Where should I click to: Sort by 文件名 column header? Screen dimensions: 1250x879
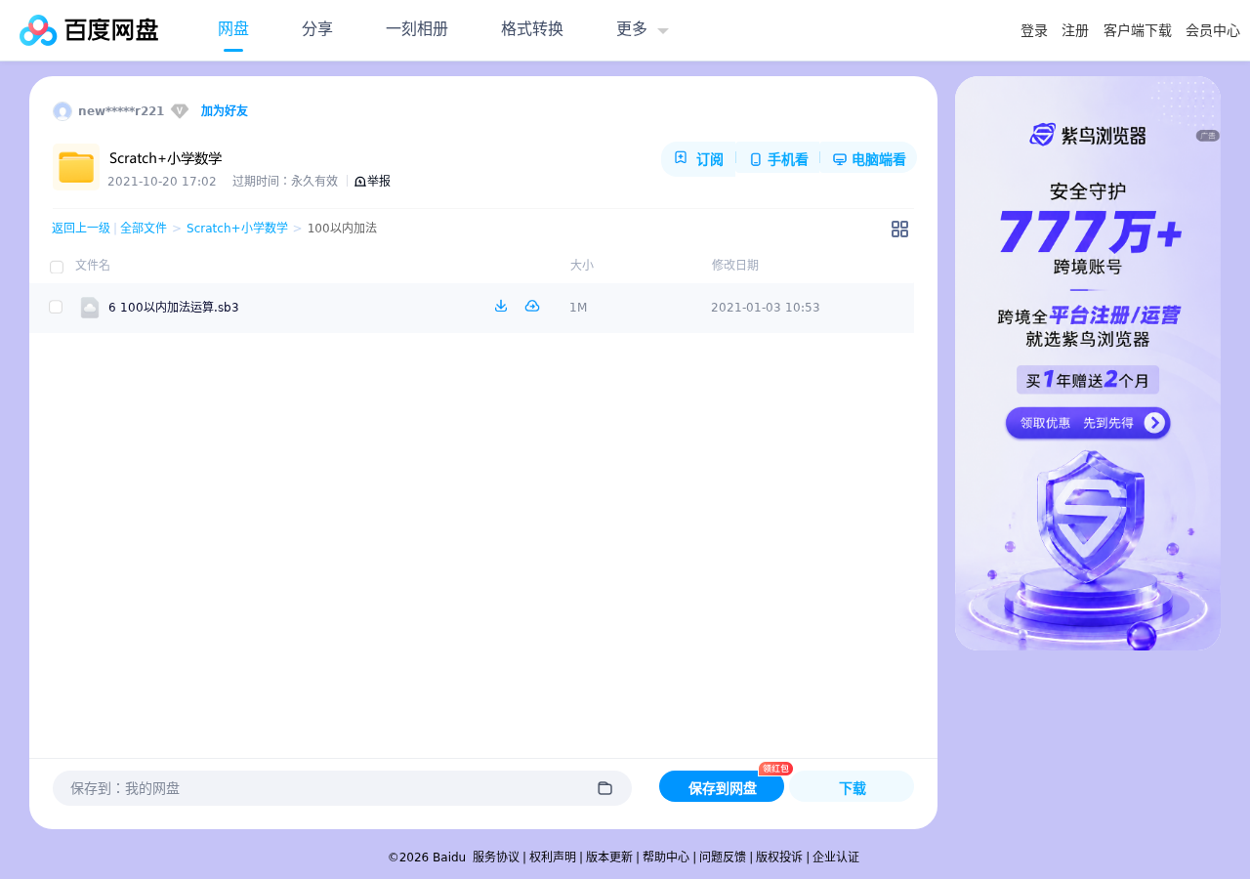pos(93,266)
